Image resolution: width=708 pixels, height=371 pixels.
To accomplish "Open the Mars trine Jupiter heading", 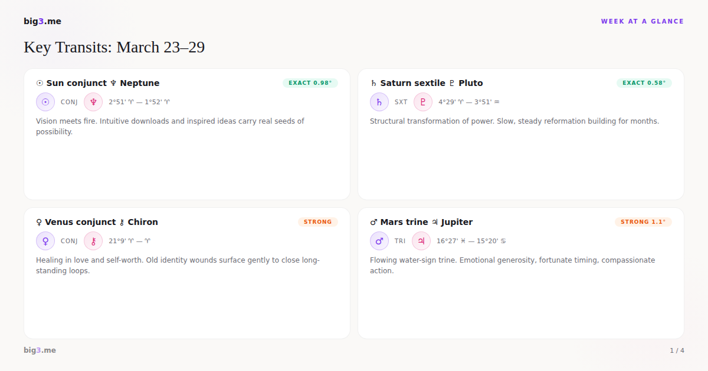I will (x=421, y=222).
